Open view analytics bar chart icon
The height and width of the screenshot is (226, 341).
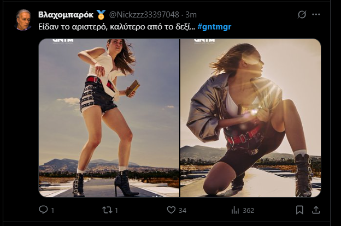pyautogui.click(x=236, y=210)
